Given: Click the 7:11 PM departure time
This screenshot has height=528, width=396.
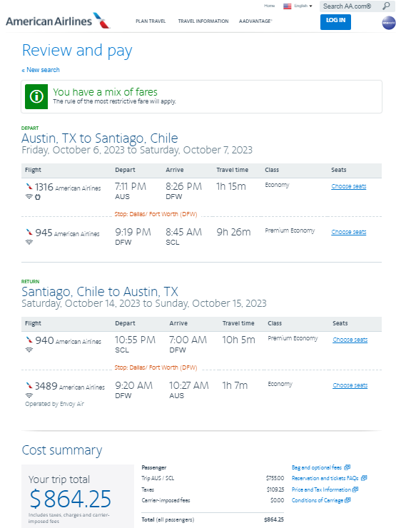Looking at the screenshot, I should click(x=131, y=186).
